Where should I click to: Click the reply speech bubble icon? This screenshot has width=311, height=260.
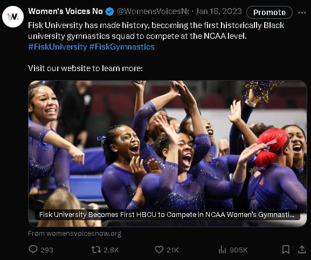point(33,249)
